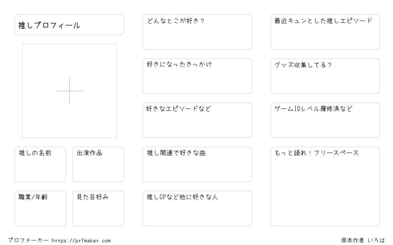Click the プロフメーカー footer text
393x245 pixels.
(28, 240)
